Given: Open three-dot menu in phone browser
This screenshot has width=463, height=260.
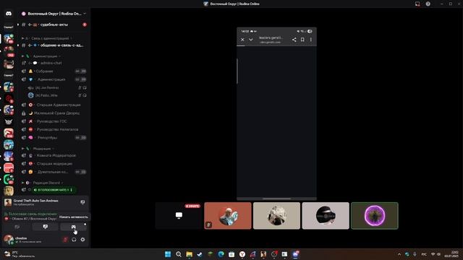Looking at the screenshot, I should pos(310,40).
